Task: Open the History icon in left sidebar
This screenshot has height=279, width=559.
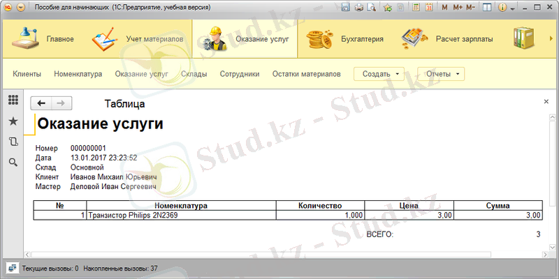Action: tap(13, 142)
